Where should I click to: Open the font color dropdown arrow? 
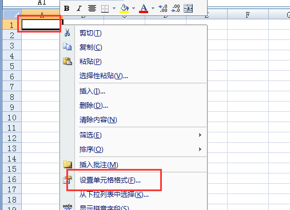coord(153,9)
